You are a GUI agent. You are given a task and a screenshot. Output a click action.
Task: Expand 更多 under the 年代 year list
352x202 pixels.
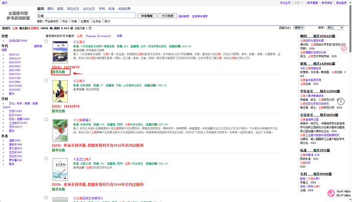[11, 93]
